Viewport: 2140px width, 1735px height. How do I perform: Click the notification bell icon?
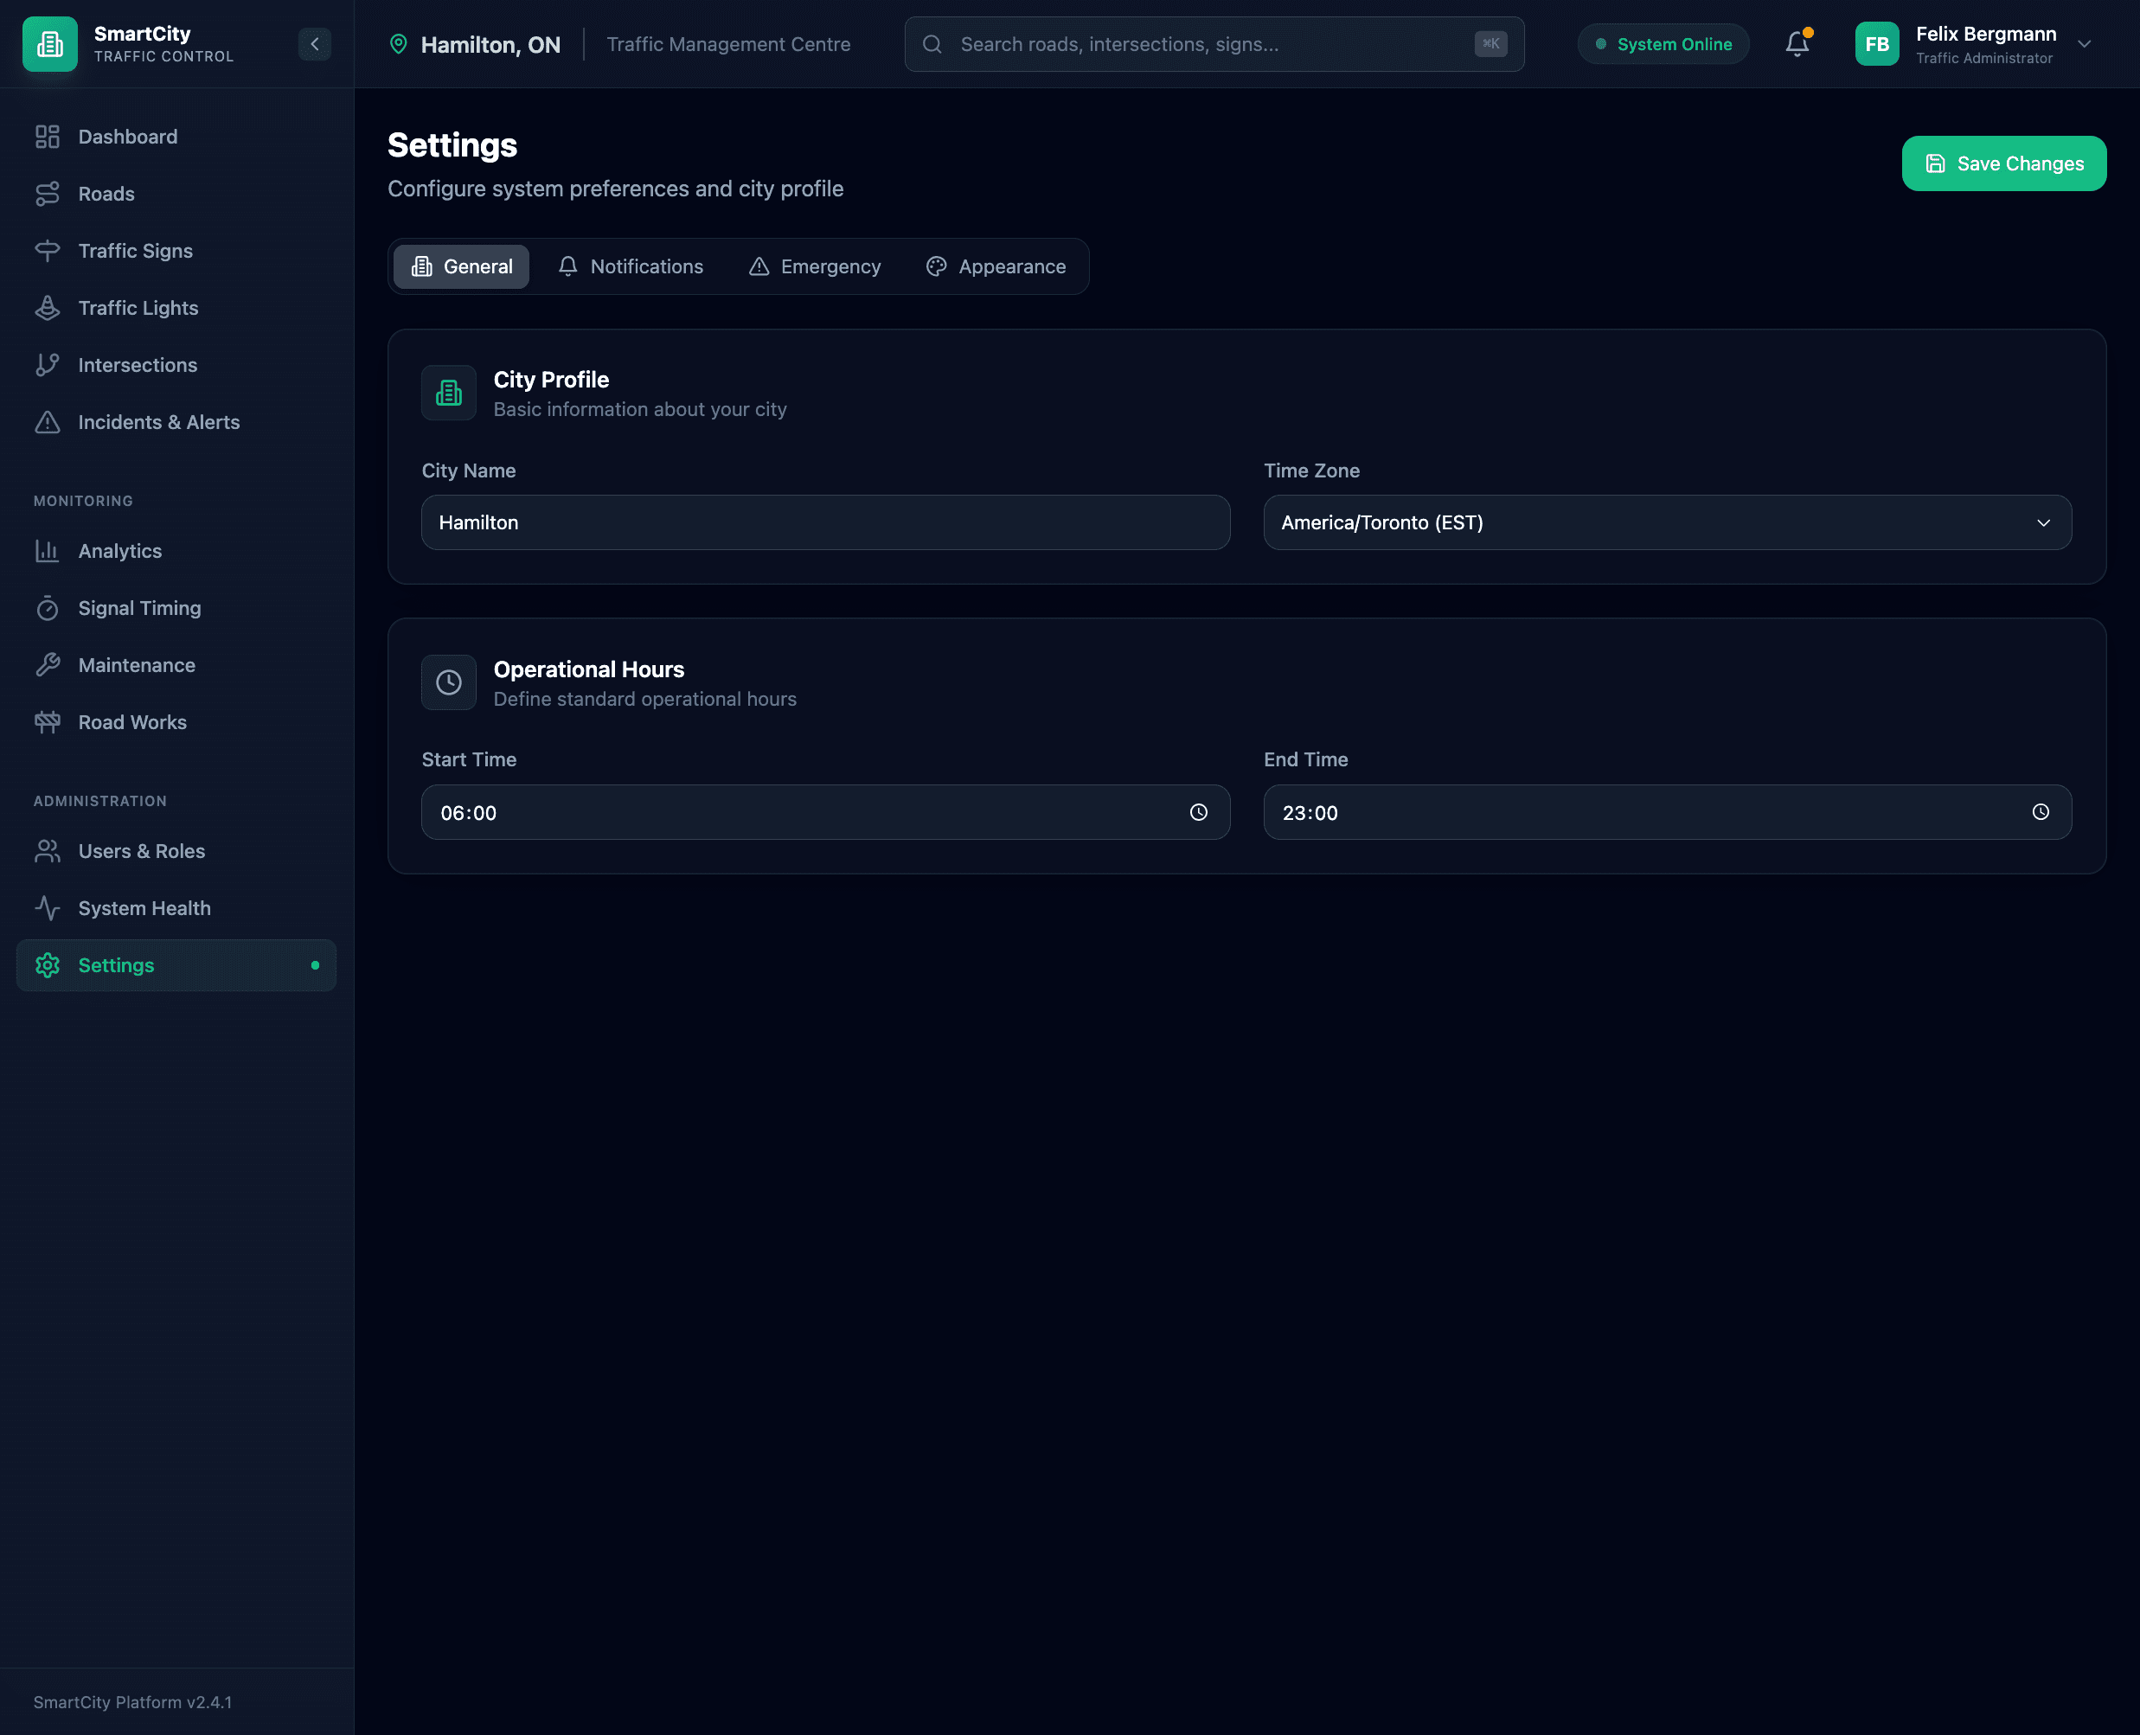tap(1796, 44)
